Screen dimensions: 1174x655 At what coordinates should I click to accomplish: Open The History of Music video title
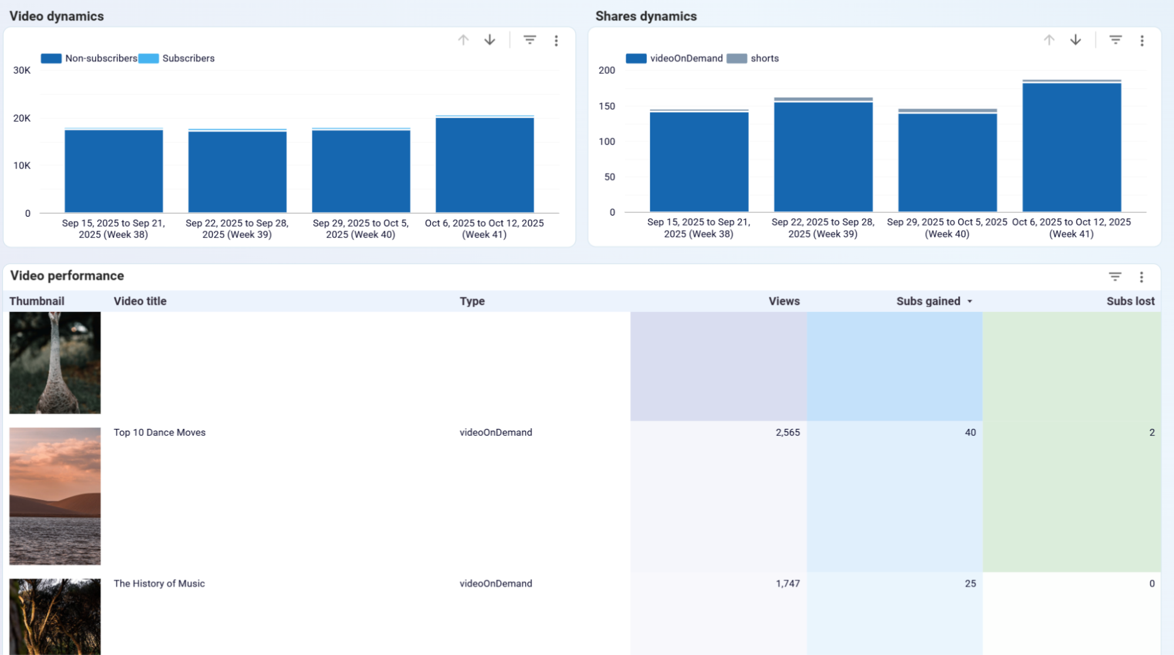pyautogui.click(x=159, y=583)
